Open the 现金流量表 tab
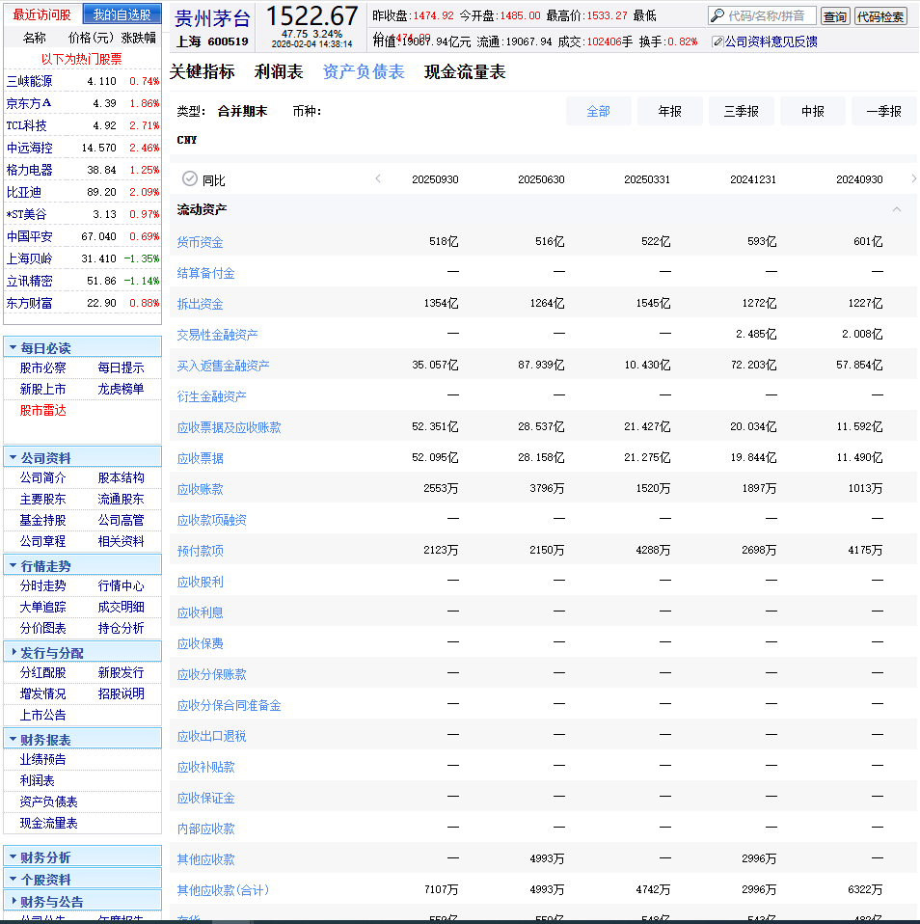Viewport: 920px width, 924px height. [x=465, y=72]
